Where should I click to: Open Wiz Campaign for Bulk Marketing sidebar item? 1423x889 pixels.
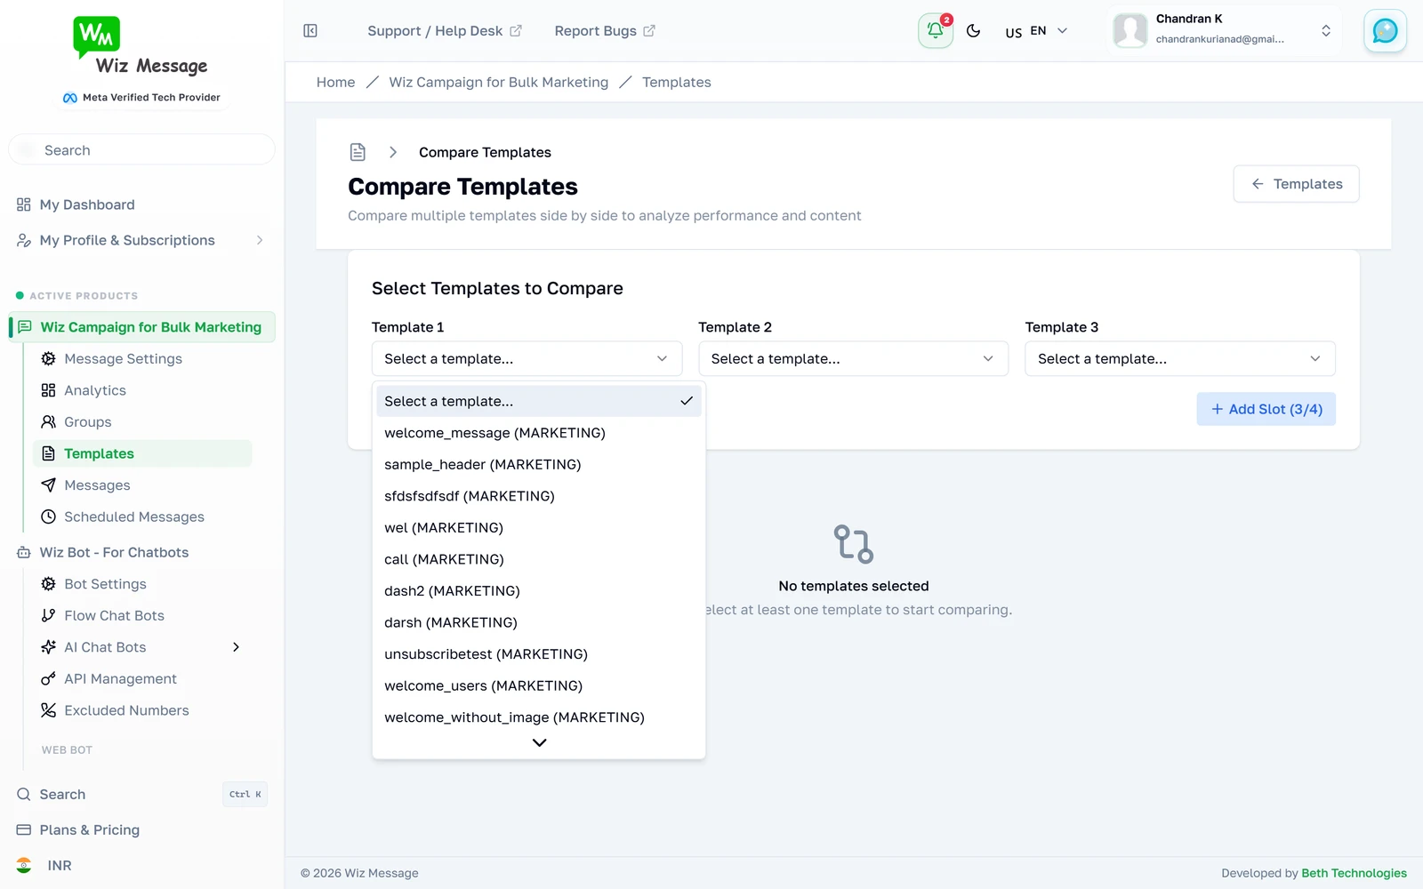[142, 326]
